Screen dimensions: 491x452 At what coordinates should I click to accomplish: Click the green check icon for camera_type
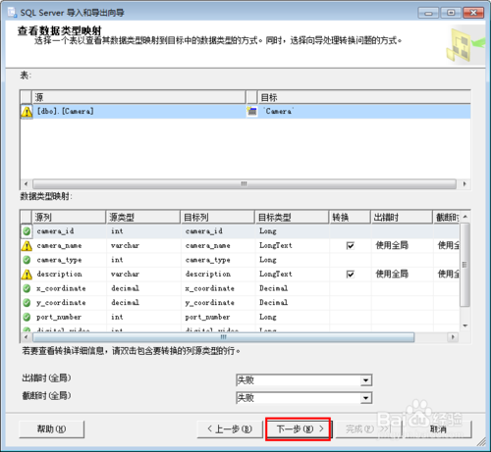27,260
